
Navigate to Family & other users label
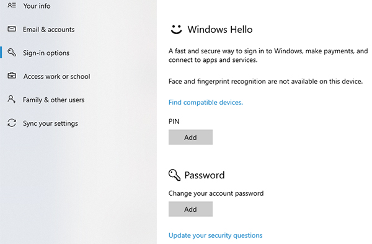click(x=53, y=100)
